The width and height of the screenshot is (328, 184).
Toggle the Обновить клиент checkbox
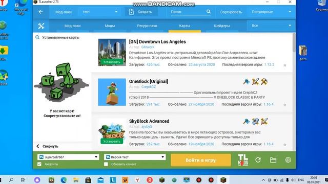[x=106, y=164]
